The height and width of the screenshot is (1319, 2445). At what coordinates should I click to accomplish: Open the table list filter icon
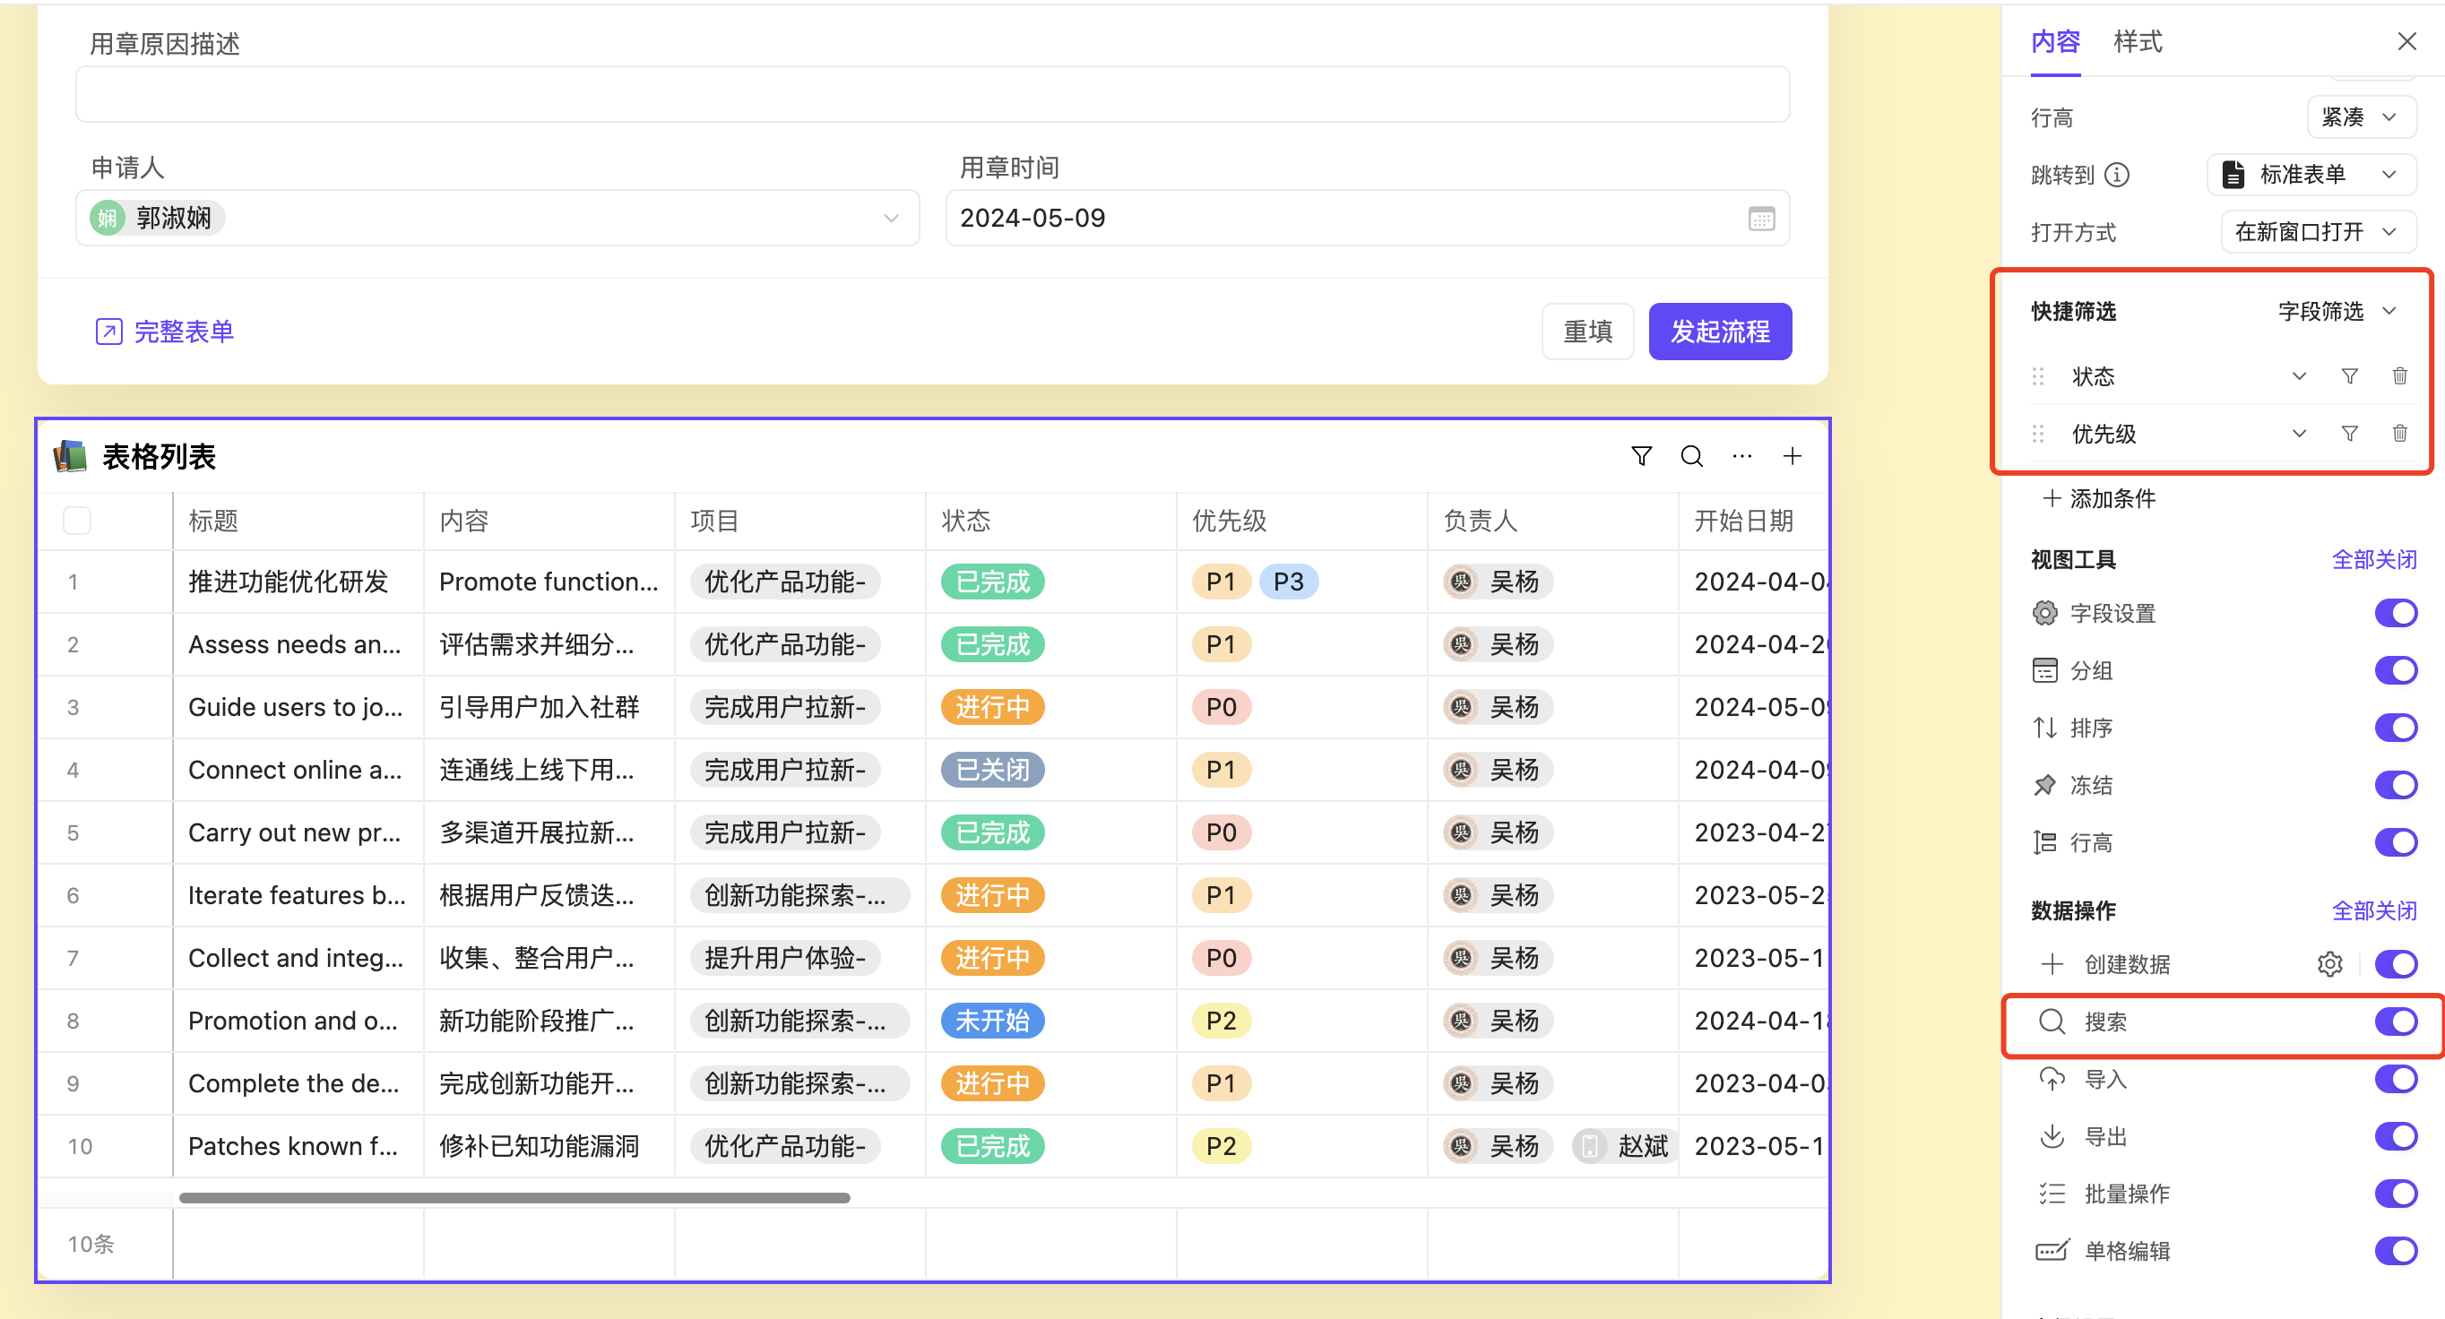click(x=1641, y=456)
